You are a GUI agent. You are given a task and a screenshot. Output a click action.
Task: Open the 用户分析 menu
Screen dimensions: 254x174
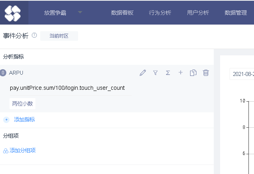pyautogui.click(x=198, y=13)
